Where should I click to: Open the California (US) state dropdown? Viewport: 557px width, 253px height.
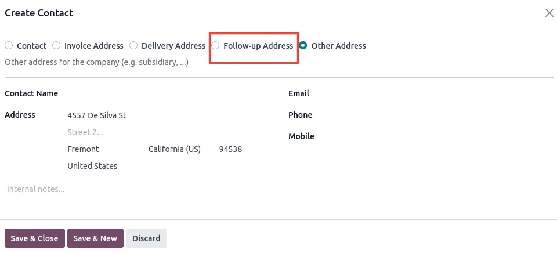click(x=181, y=149)
